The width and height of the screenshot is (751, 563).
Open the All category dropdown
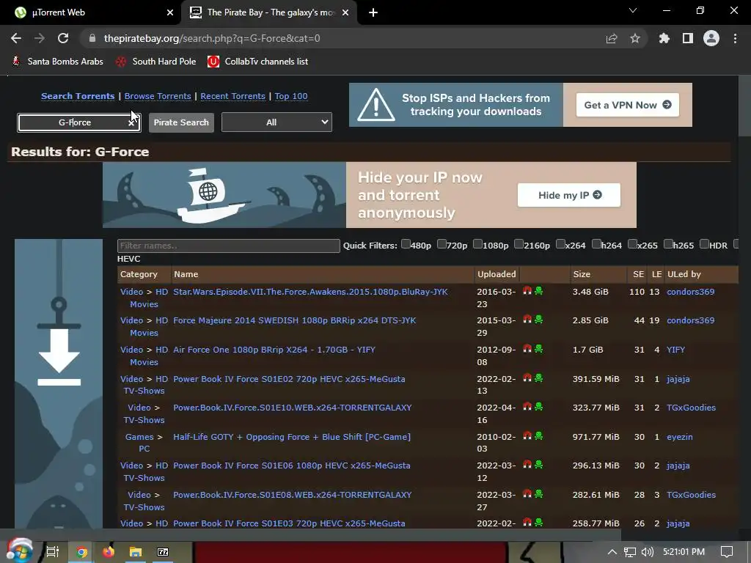point(276,122)
